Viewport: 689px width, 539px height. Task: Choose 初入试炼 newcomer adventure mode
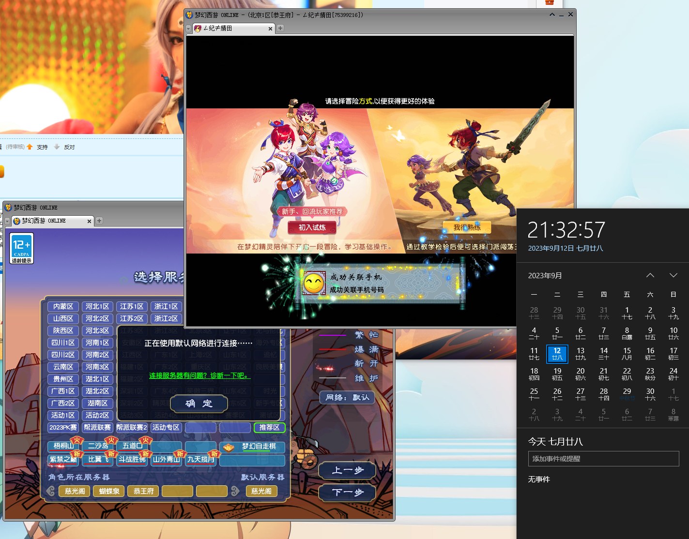coord(312,227)
